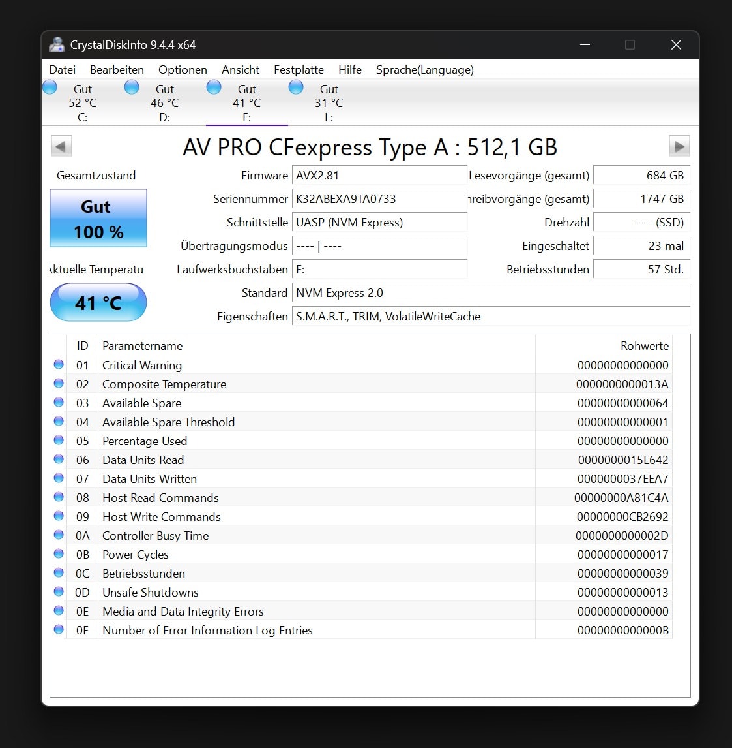
Task: Open the Hilfe menu
Action: click(x=350, y=70)
